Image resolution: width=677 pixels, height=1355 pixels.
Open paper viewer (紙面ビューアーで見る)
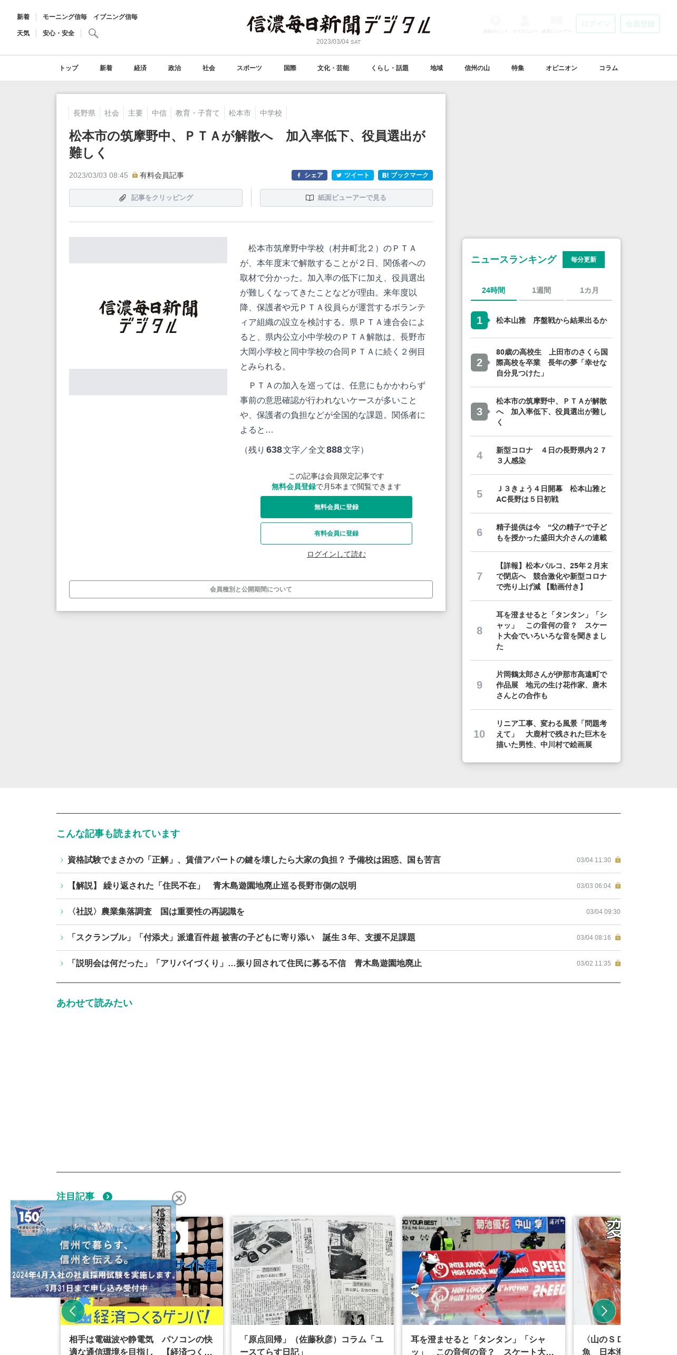[346, 198]
